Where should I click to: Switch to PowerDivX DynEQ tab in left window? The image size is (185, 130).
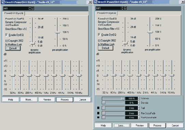(x=14, y=13)
